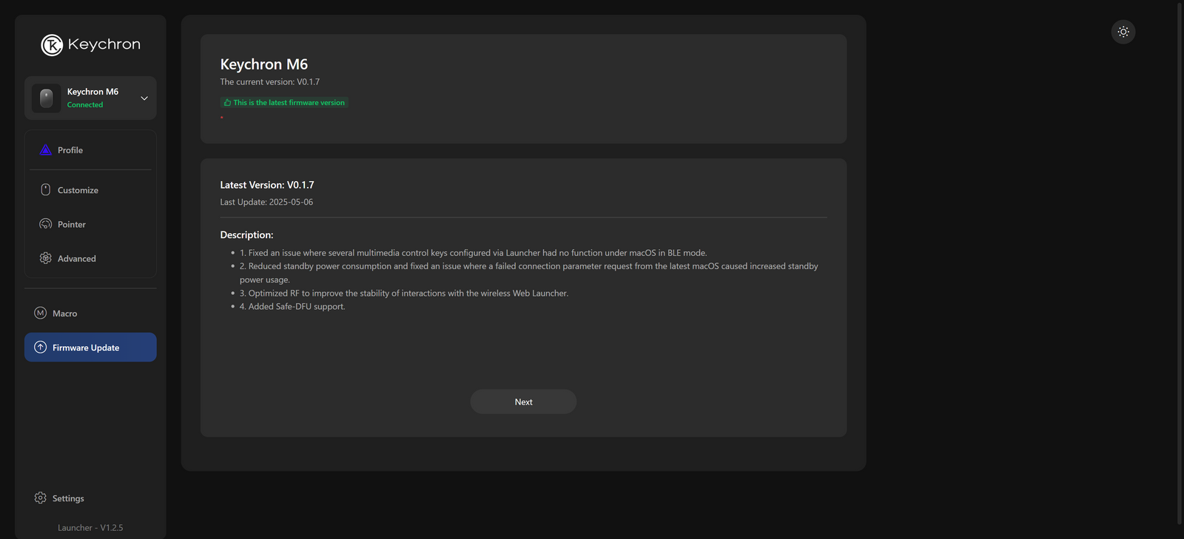This screenshot has width=1184, height=539.
Task: Click the Customize mouse icon
Action: pyautogui.click(x=45, y=190)
